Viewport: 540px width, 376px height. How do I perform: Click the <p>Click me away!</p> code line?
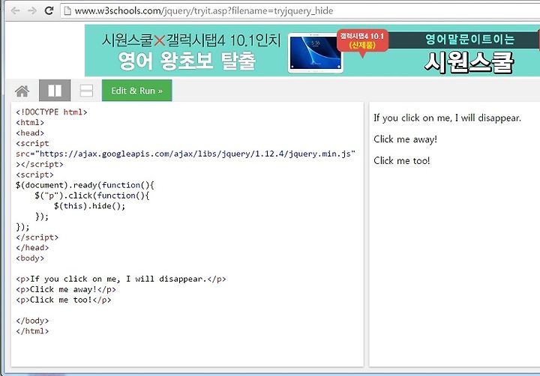66,289
